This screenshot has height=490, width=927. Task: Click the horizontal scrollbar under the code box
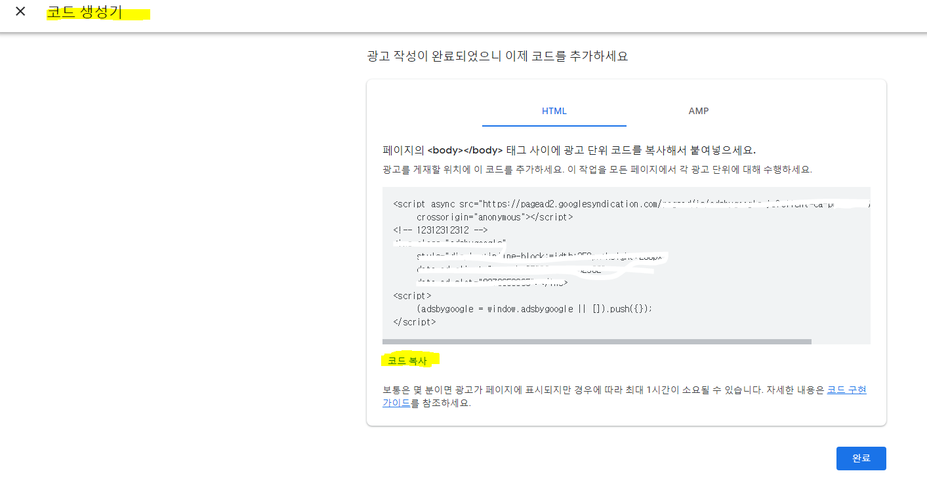(597, 342)
